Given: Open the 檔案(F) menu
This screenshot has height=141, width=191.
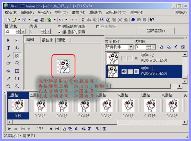Looking at the screenshot, I should coord(11,12).
